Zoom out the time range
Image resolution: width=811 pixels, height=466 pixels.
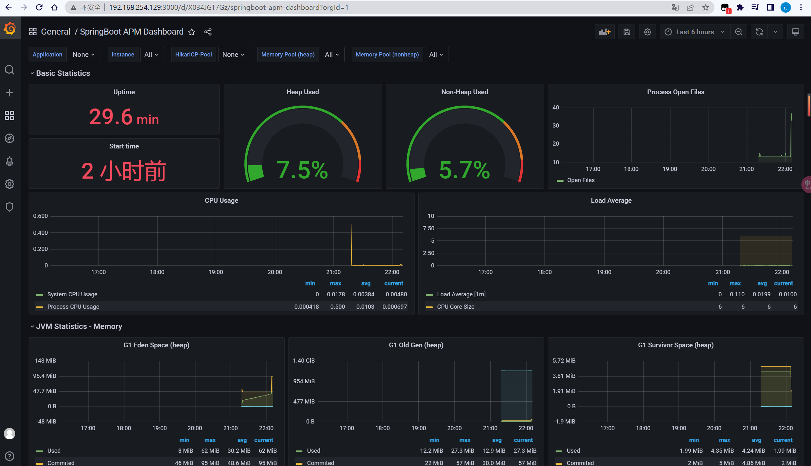tap(739, 32)
